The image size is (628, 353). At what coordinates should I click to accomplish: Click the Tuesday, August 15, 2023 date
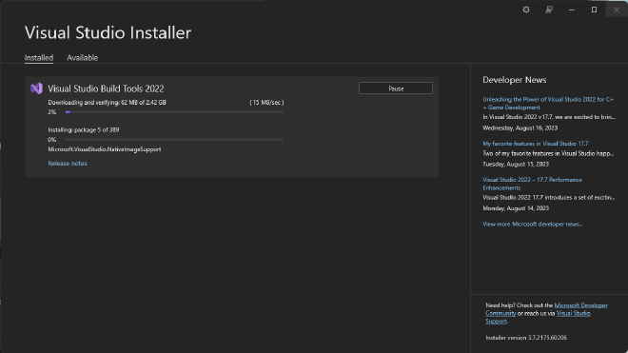[516, 164]
